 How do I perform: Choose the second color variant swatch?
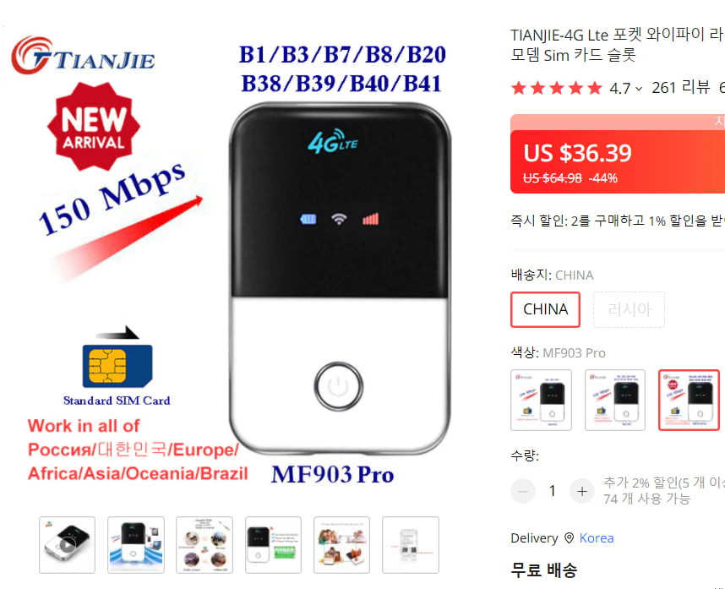tap(615, 400)
